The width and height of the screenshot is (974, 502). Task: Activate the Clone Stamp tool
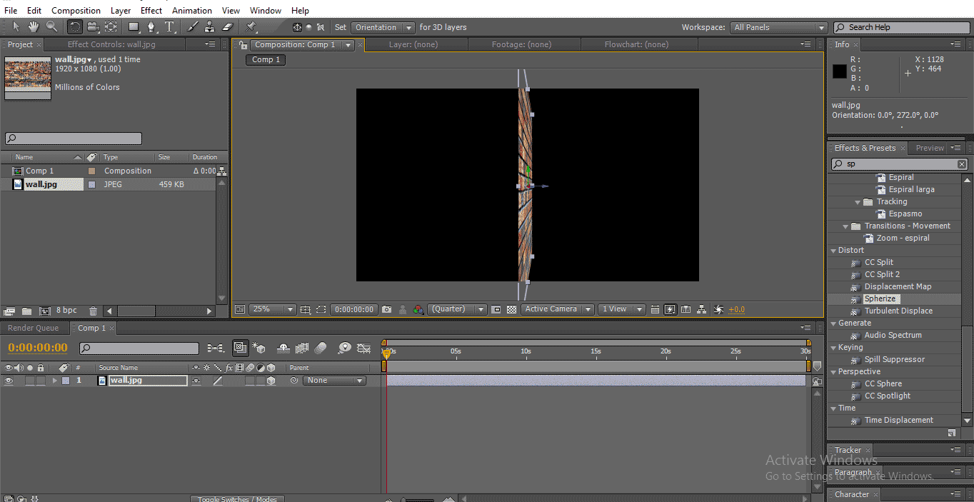[210, 27]
